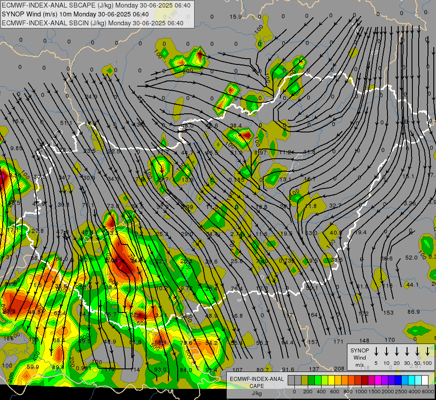This screenshot has height=400, width=436.
Task: Select the SBCAPE title line in the header
Action: point(96,5)
